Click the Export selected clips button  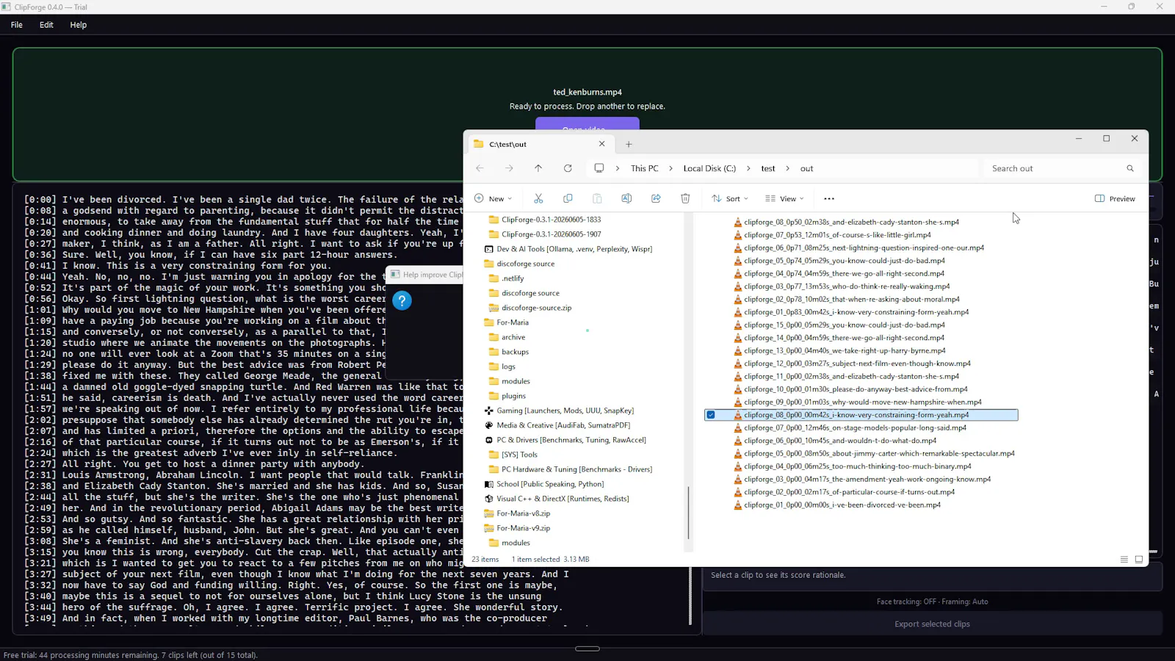[x=932, y=624]
